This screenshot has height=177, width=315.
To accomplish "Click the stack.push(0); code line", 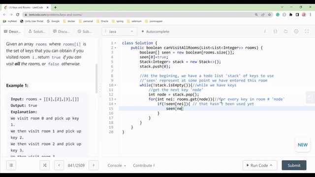I will tap(155, 66).
